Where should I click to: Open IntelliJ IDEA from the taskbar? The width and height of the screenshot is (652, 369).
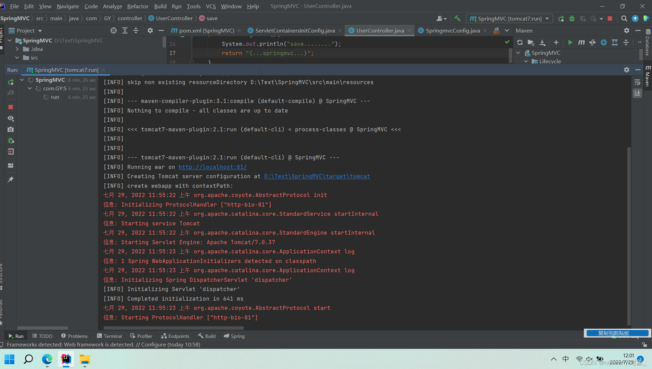(x=66, y=359)
